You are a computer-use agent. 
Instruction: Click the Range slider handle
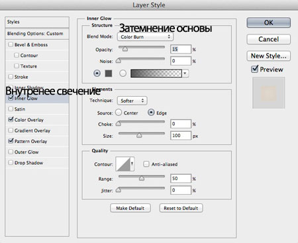(142, 178)
